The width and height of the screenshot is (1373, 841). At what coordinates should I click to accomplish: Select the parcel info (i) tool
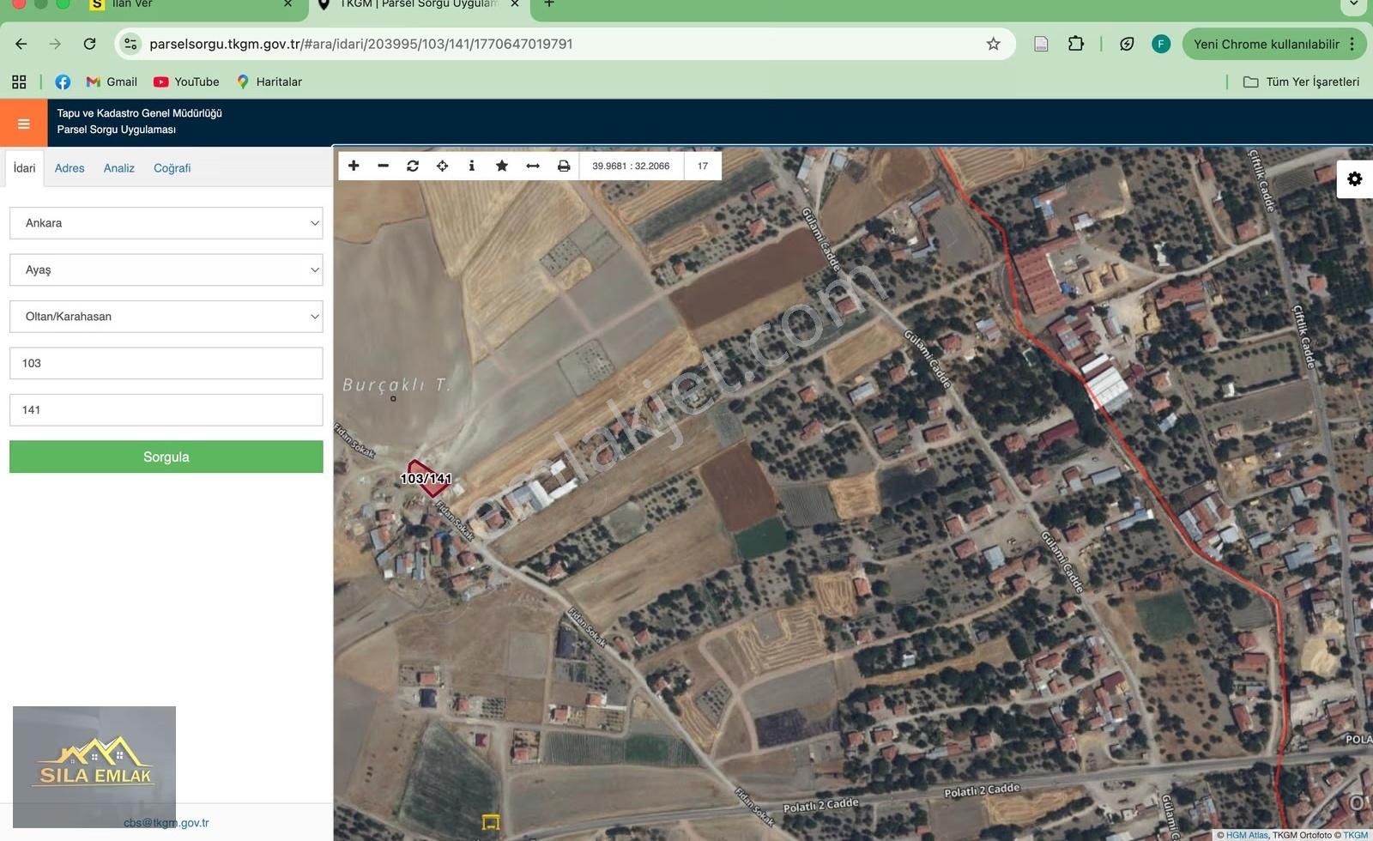pyautogui.click(x=471, y=166)
